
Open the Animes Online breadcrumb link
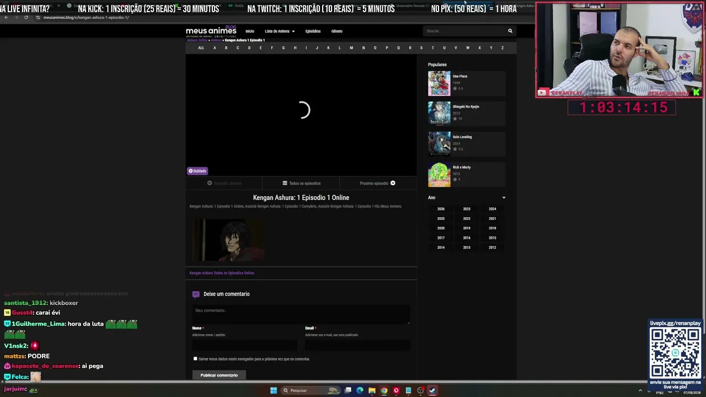[x=197, y=40]
